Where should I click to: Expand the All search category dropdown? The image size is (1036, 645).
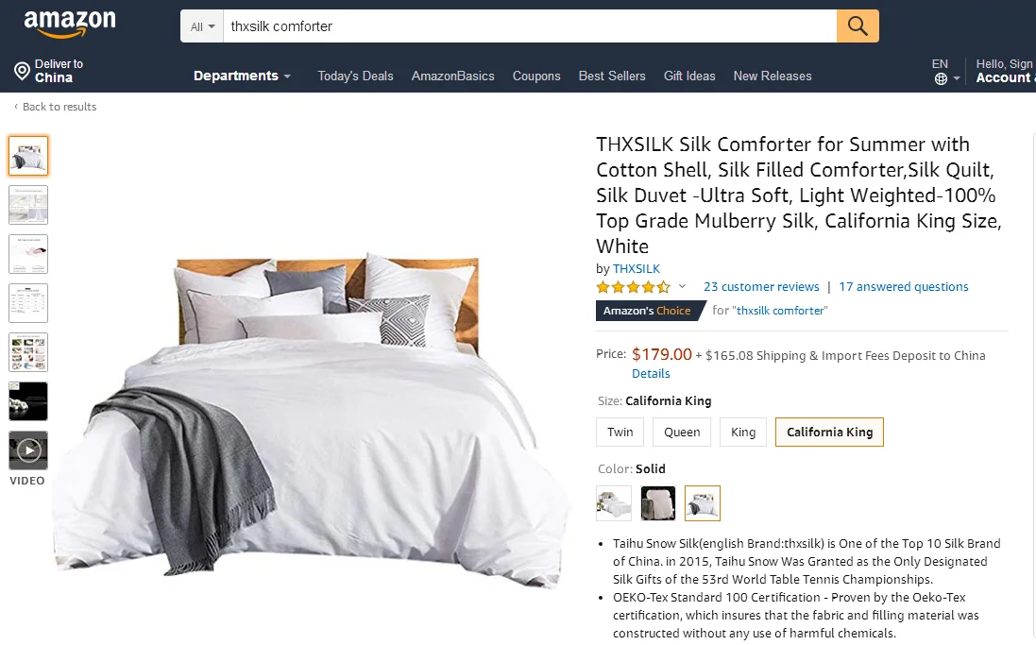click(202, 26)
